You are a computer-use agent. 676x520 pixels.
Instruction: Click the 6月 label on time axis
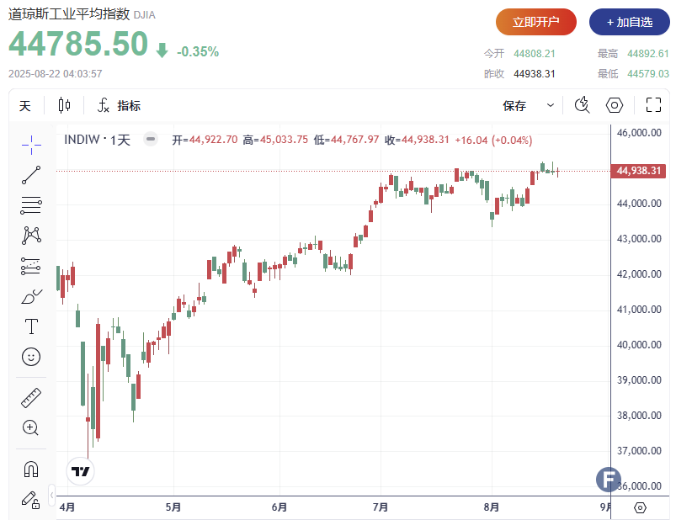[279, 507]
